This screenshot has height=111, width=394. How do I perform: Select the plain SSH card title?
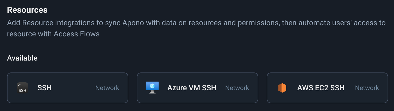45,88
